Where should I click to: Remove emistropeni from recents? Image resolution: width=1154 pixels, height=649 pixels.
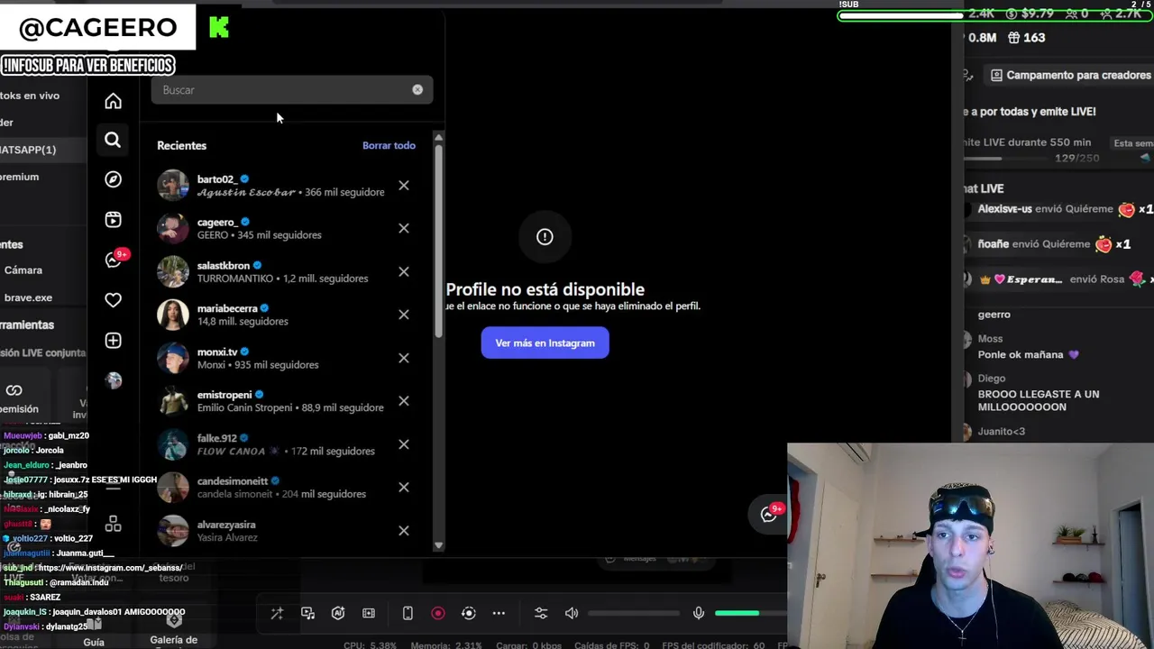click(x=404, y=401)
